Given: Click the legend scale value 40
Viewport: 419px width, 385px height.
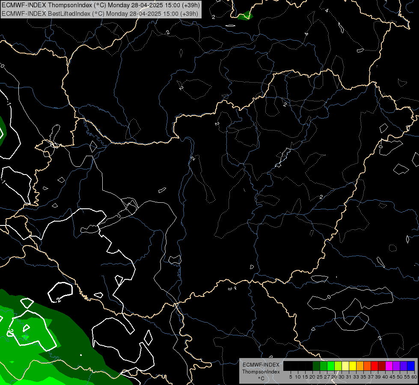Looking at the screenshot, I should coord(385,377).
